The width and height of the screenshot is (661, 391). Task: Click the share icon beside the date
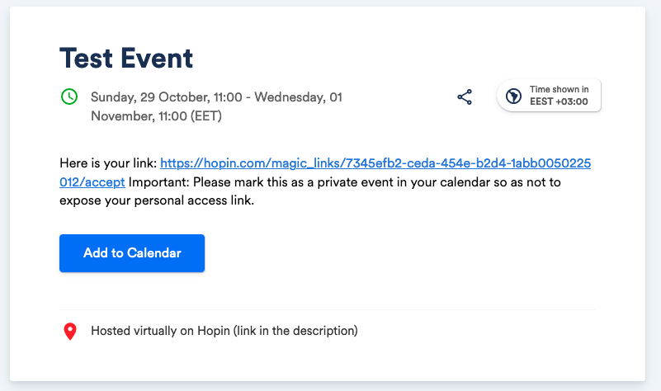(465, 97)
